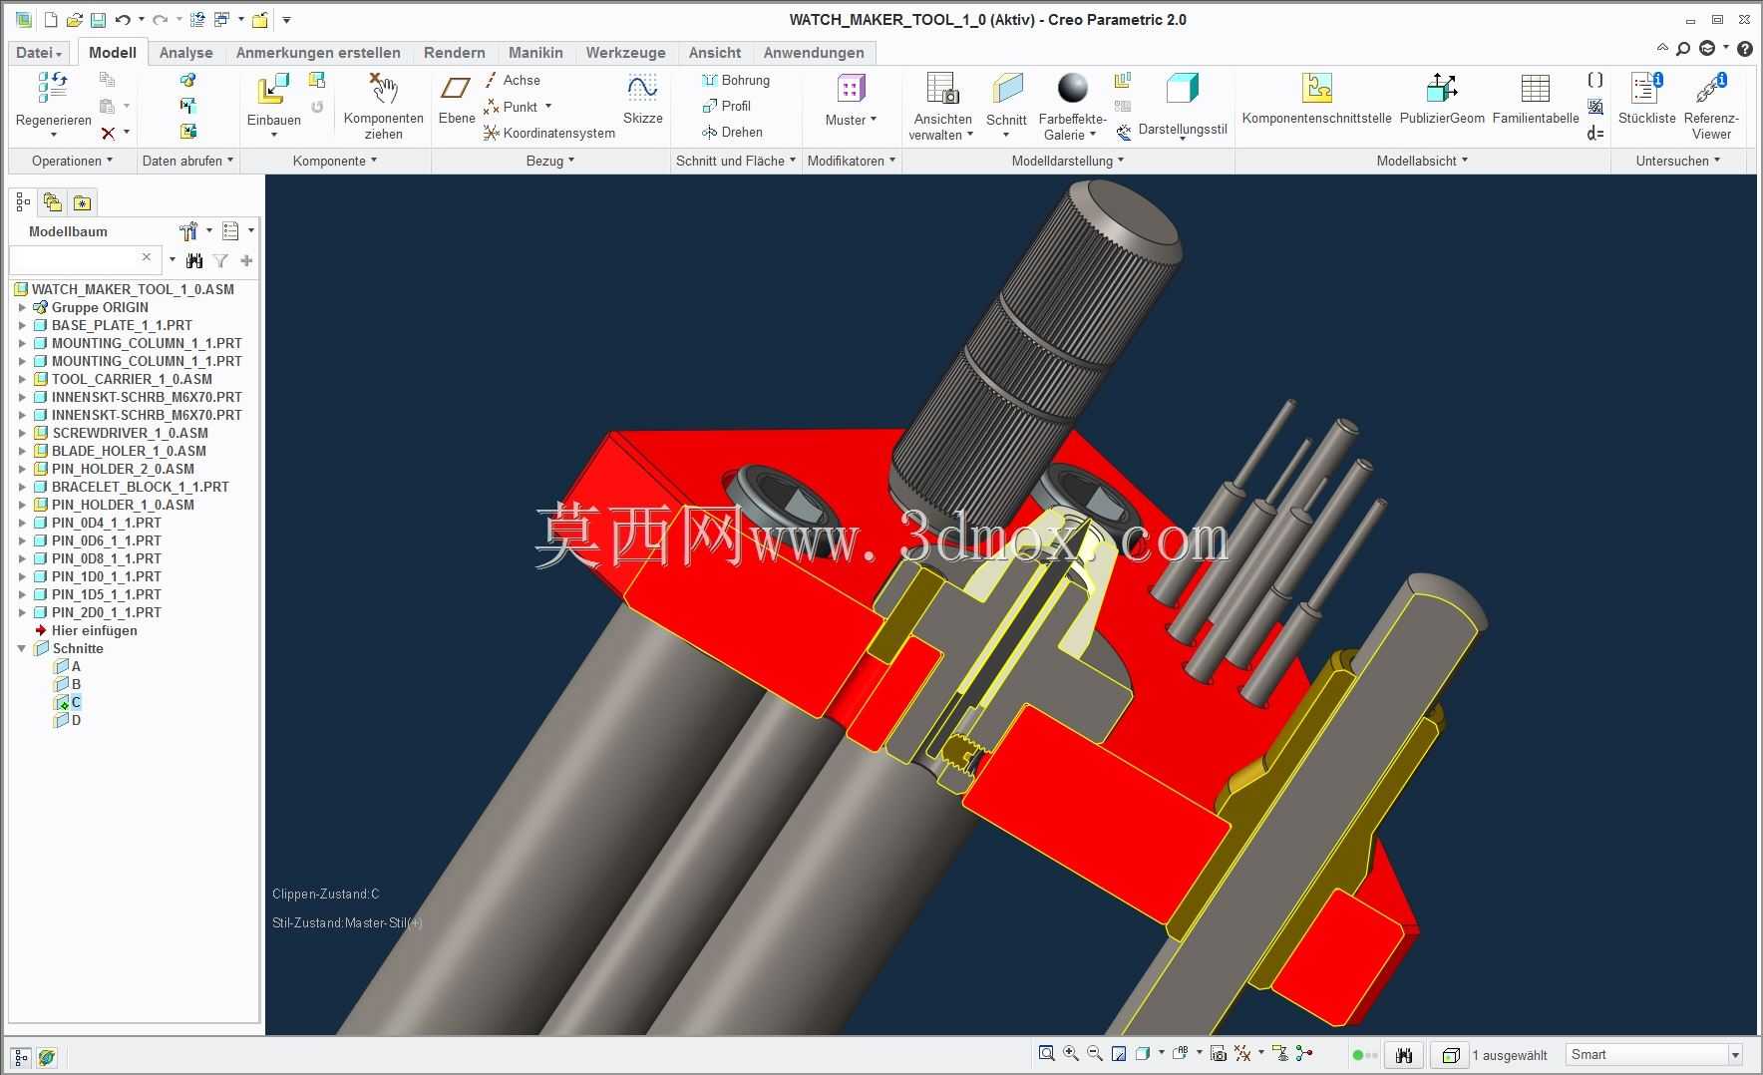Click the Muster pattern icon

point(851,89)
